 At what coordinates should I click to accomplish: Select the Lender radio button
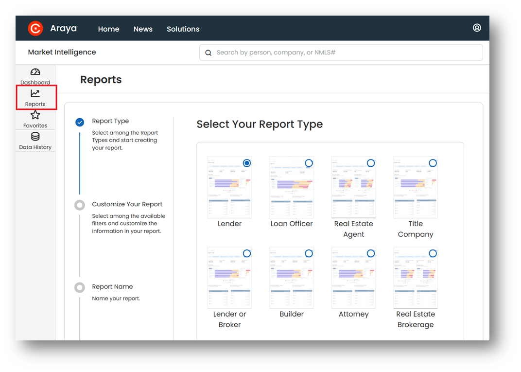[247, 163]
